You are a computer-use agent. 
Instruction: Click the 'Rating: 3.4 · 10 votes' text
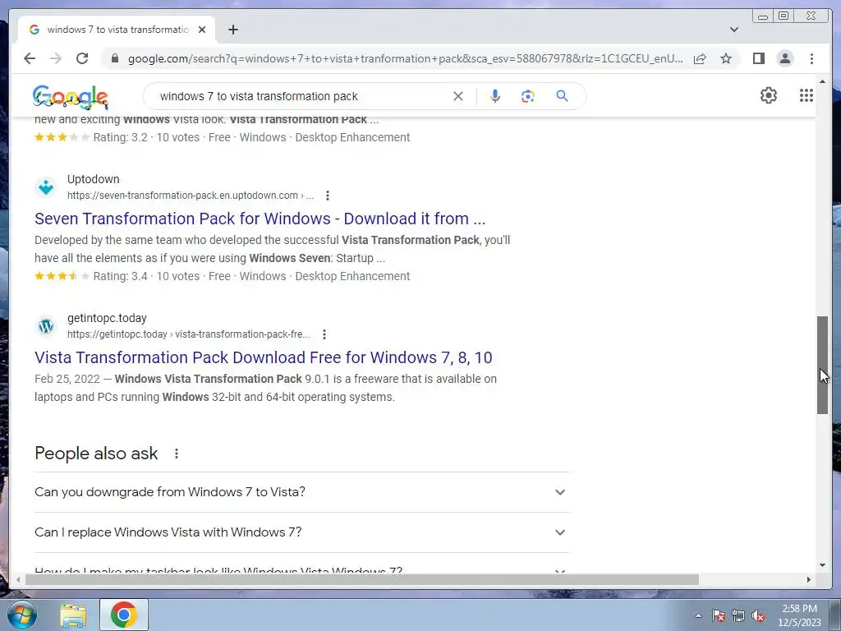pyautogui.click(x=146, y=276)
